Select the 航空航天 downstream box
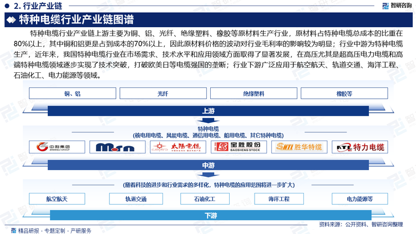Viewport: 416px width, 234px height. point(57,199)
